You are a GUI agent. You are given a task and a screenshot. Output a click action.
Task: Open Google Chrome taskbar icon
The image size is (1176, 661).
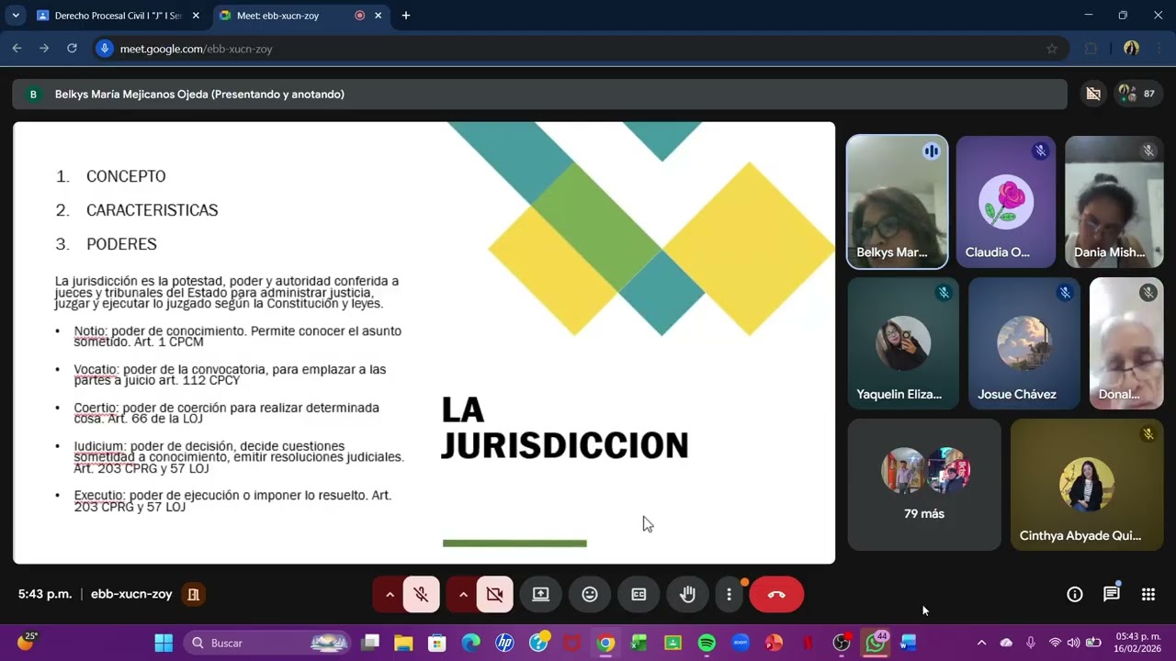point(605,643)
